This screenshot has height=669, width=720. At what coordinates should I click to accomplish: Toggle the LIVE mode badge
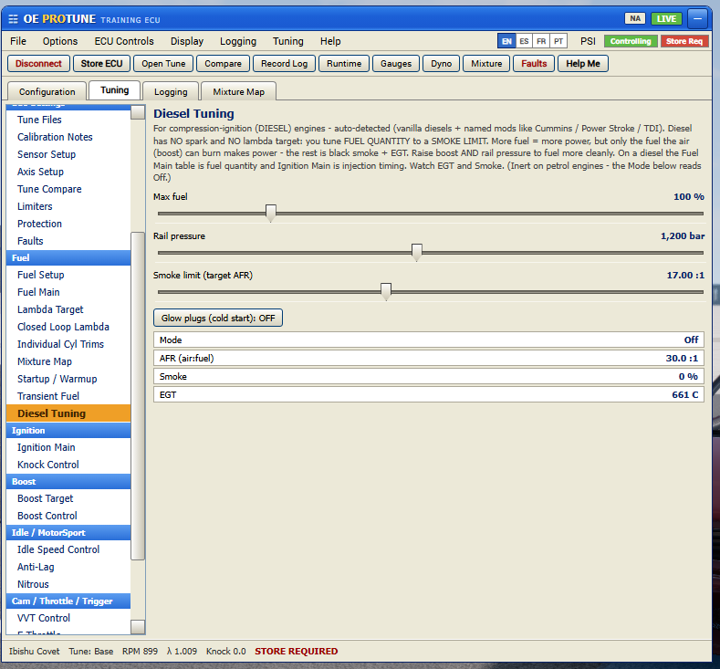666,18
